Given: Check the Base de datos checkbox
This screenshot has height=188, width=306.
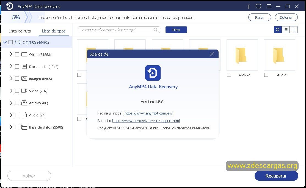Looking at the screenshot, I should coord(17,127).
